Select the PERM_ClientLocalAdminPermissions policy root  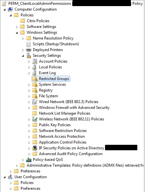pyautogui.click(x=40, y=4)
